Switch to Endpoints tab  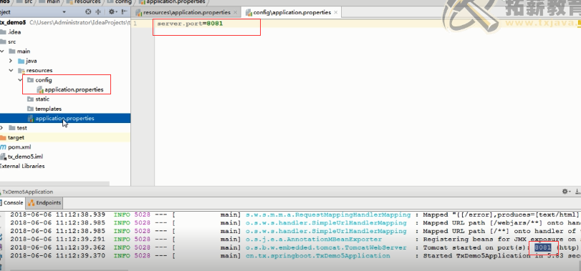click(x=44, y=202)
